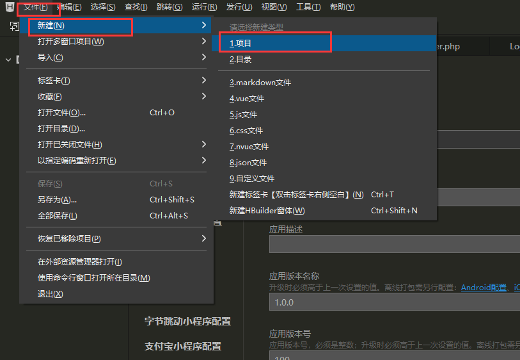Create a 8.json文件
Viewport: 520px width, 360px height.
click(x=324, y=163)
